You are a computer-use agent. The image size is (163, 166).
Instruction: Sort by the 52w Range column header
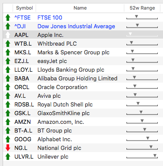(x=142, y=8)
